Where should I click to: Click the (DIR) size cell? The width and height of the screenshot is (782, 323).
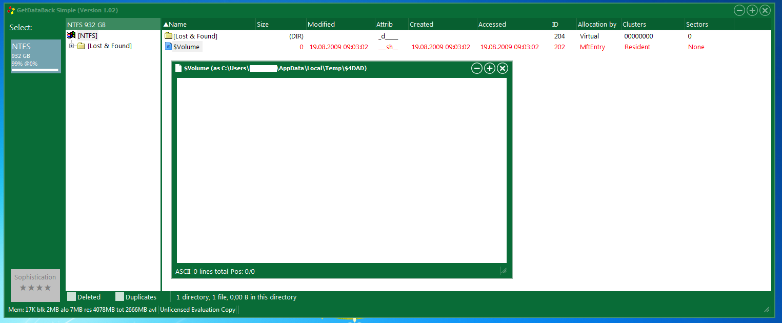[296, 36]
